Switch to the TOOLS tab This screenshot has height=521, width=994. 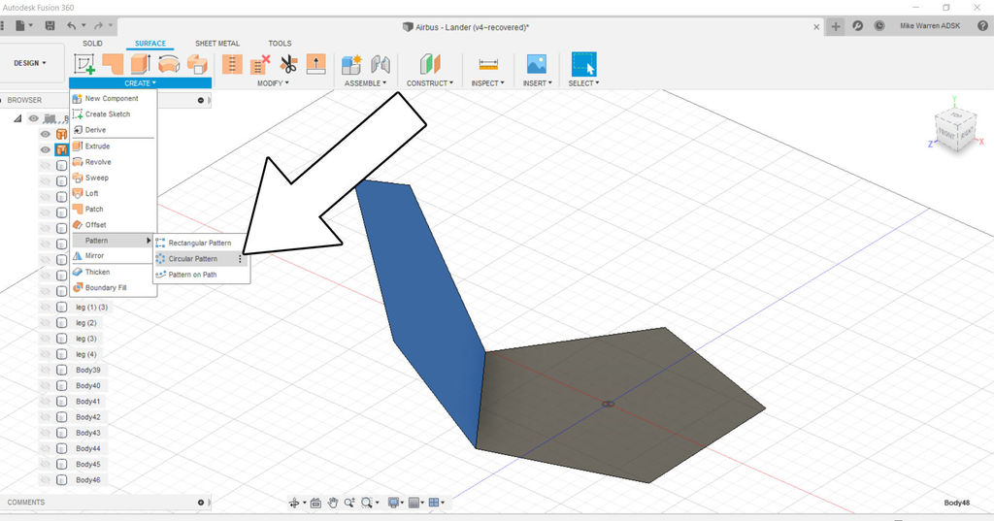(280, 43)
